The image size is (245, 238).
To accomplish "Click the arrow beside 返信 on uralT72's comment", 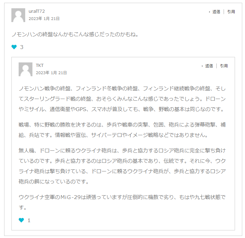I will (x=209, y=12).
